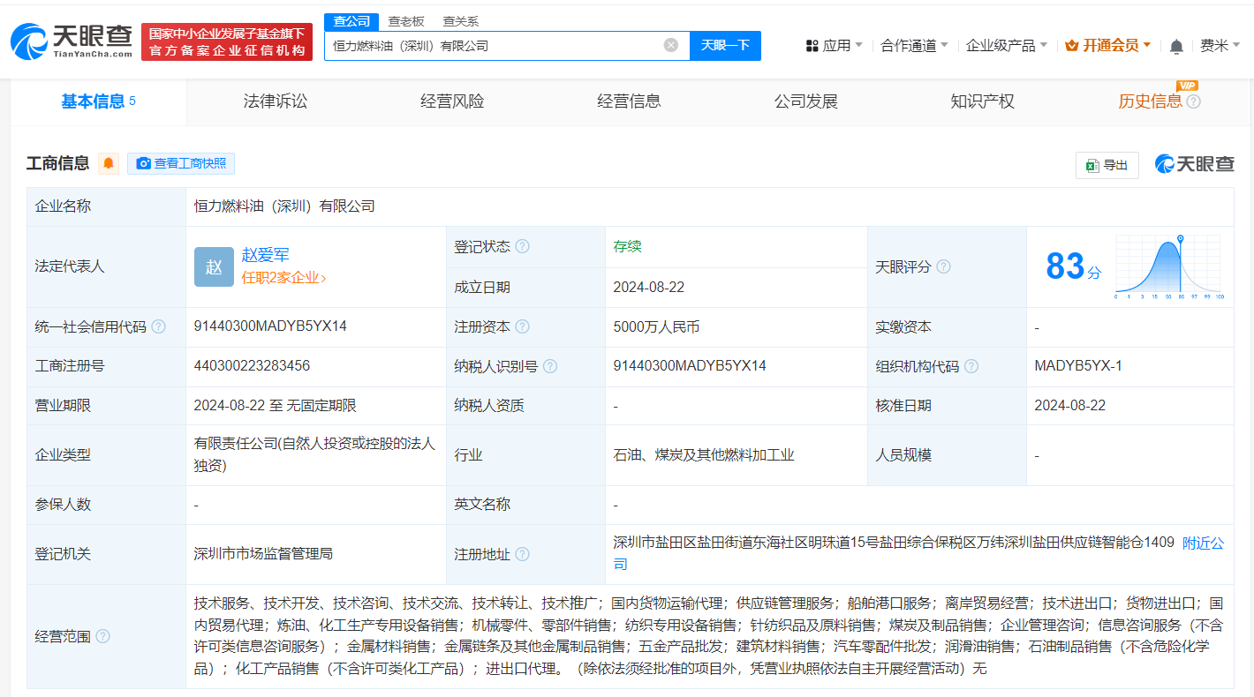Viewport: 1254px width, 697px height.
Task: Click the help icon beside 经营范围
Action: pyautogui.click(x=104, y=636)
